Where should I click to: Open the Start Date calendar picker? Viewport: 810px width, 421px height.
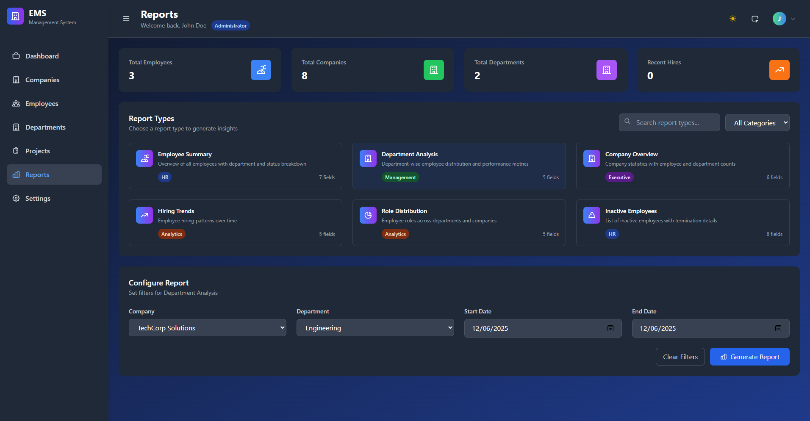pyautogui.click(x=610, y=328)
